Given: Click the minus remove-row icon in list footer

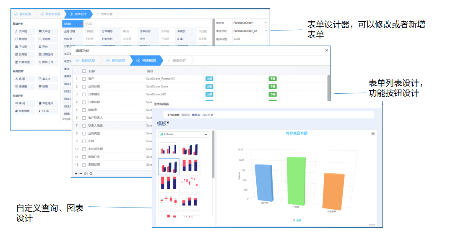Looking at the screenshot, I should point(81,174).
